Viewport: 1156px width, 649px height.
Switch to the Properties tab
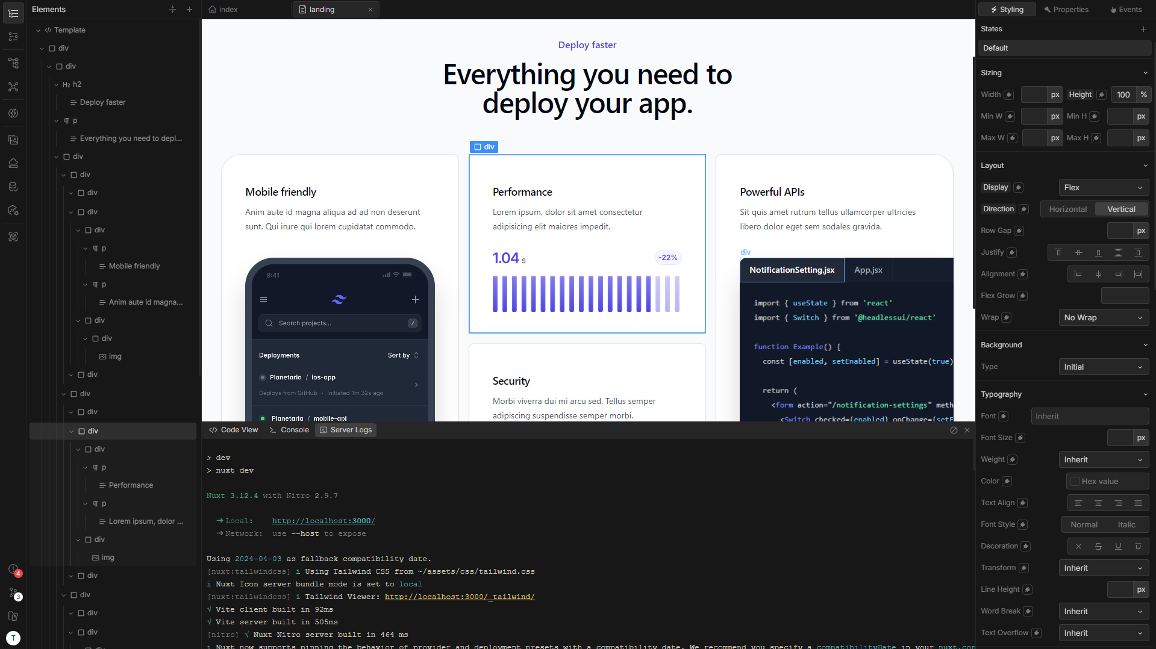1066,10
